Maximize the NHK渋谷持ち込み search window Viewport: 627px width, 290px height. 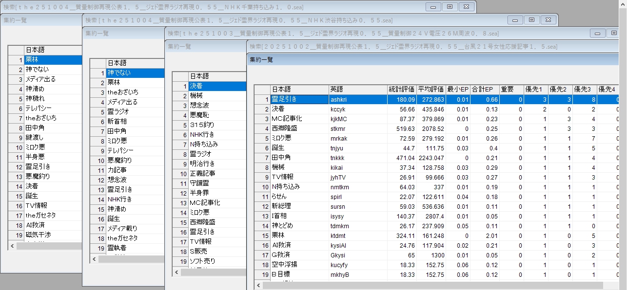click(x=531, y=20)
